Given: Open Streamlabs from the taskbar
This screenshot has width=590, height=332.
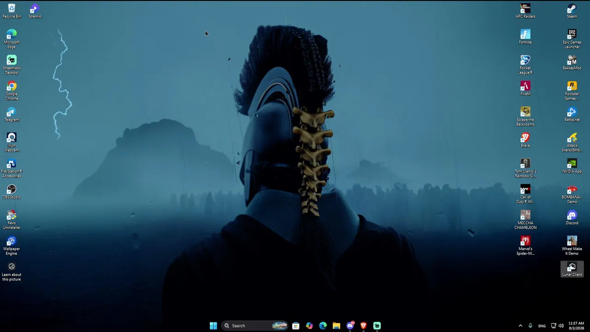Looking at the screenshot, I should pos(377,326).
